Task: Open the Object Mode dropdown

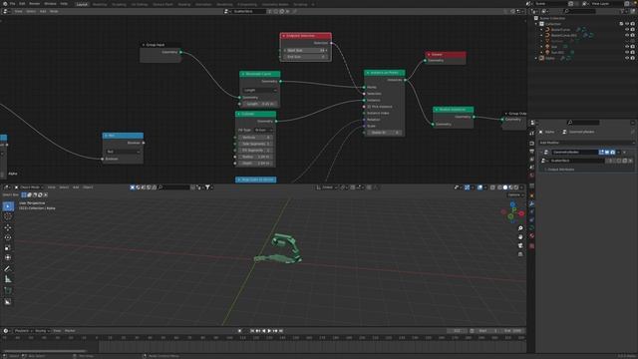Action: pyautogui.click(x=29, y=187)
